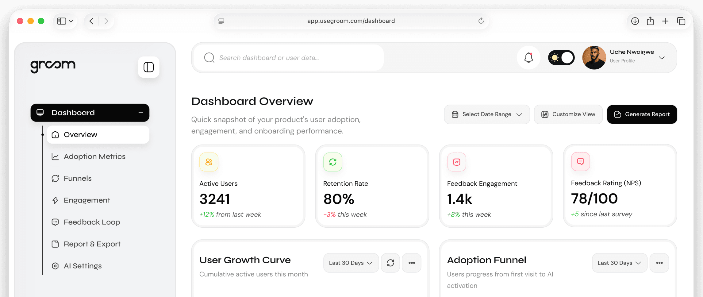Click the Generate Report button
This screenshot has width=703, height=297.
[x=642, y=114]
